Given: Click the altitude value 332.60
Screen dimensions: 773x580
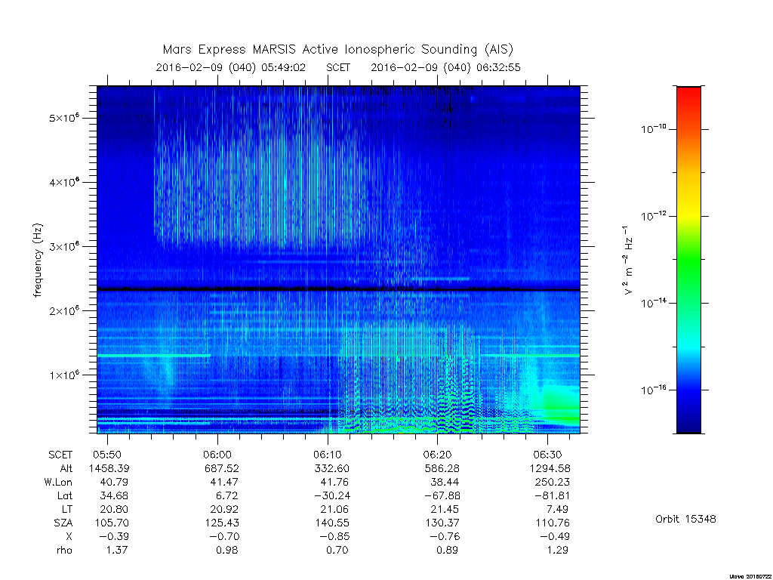Looking at the screenshot, I should point(331,468).
